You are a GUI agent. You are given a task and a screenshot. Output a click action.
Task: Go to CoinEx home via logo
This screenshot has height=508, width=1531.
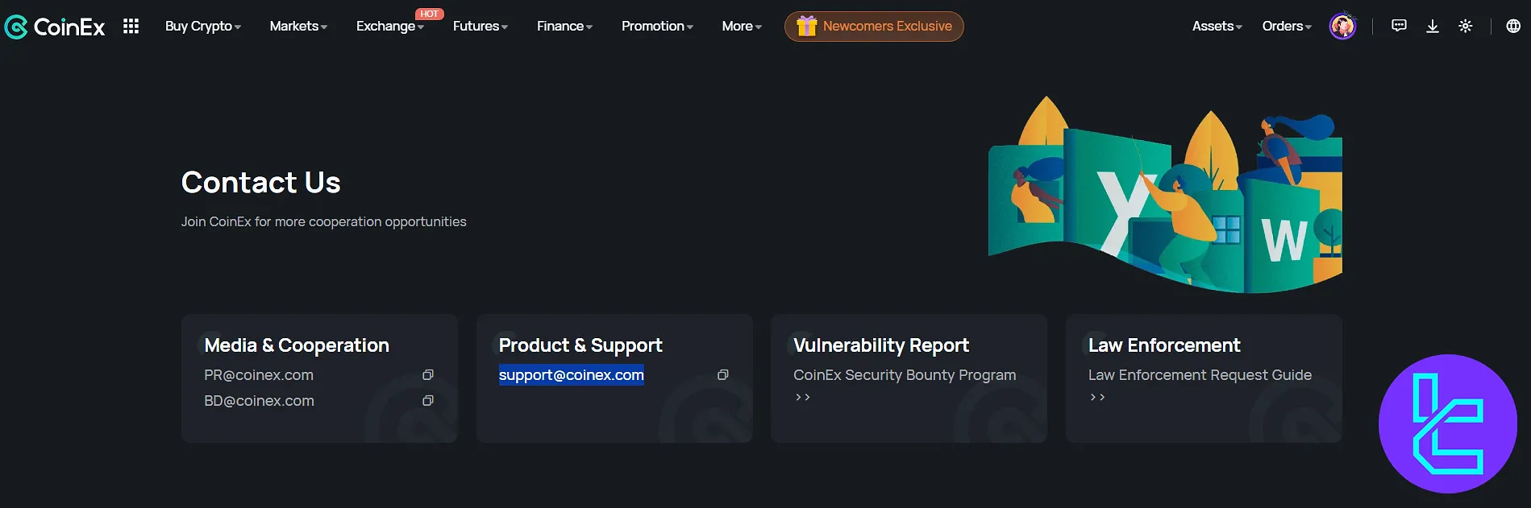(x=55, y=27)
